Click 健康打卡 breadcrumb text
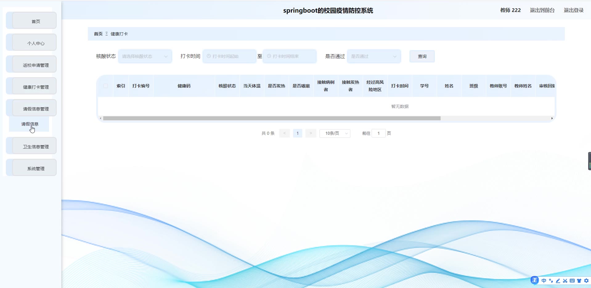Viewport: 591px width, 288px height. pos(119,34)
